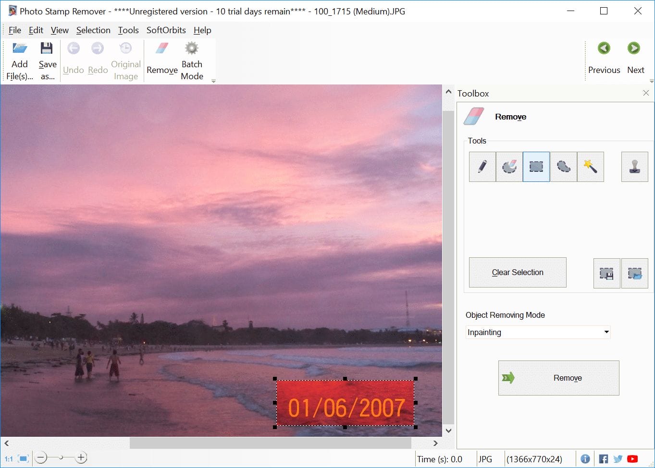Click the load selection icon

coord(634,274)
